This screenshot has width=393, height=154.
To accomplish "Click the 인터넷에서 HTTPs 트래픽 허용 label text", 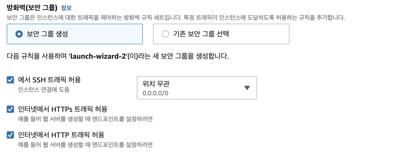I will tap(62, 109).
